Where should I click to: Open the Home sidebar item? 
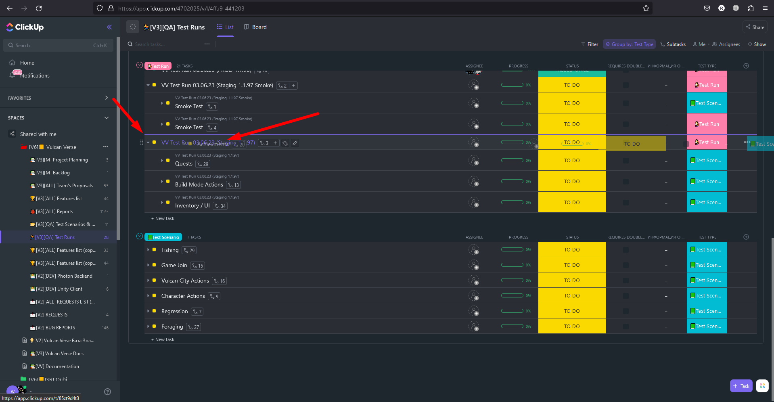click(27, 63)
